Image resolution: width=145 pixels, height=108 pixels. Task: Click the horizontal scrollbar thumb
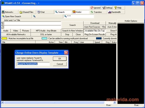[54, 102]
